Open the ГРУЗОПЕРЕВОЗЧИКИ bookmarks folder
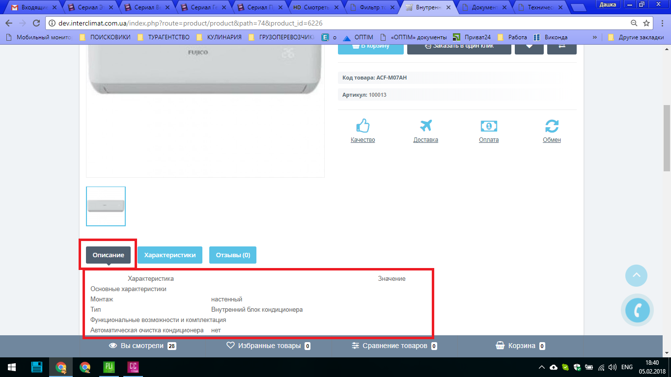This screenshot has height=377, width=671. [281, 37]
